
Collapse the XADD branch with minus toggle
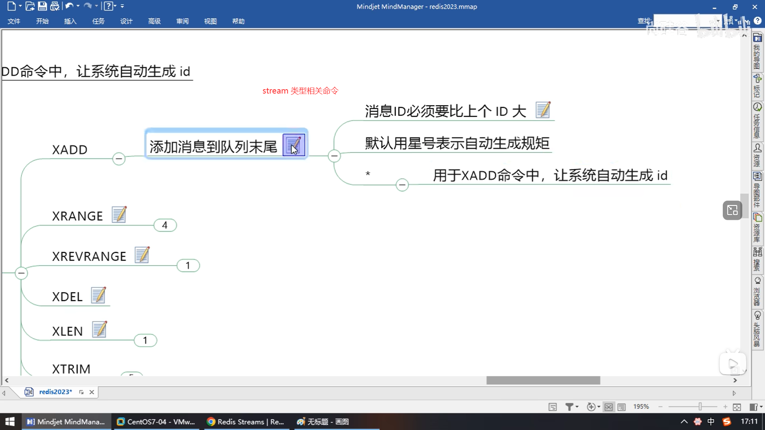tap(119, 158)
